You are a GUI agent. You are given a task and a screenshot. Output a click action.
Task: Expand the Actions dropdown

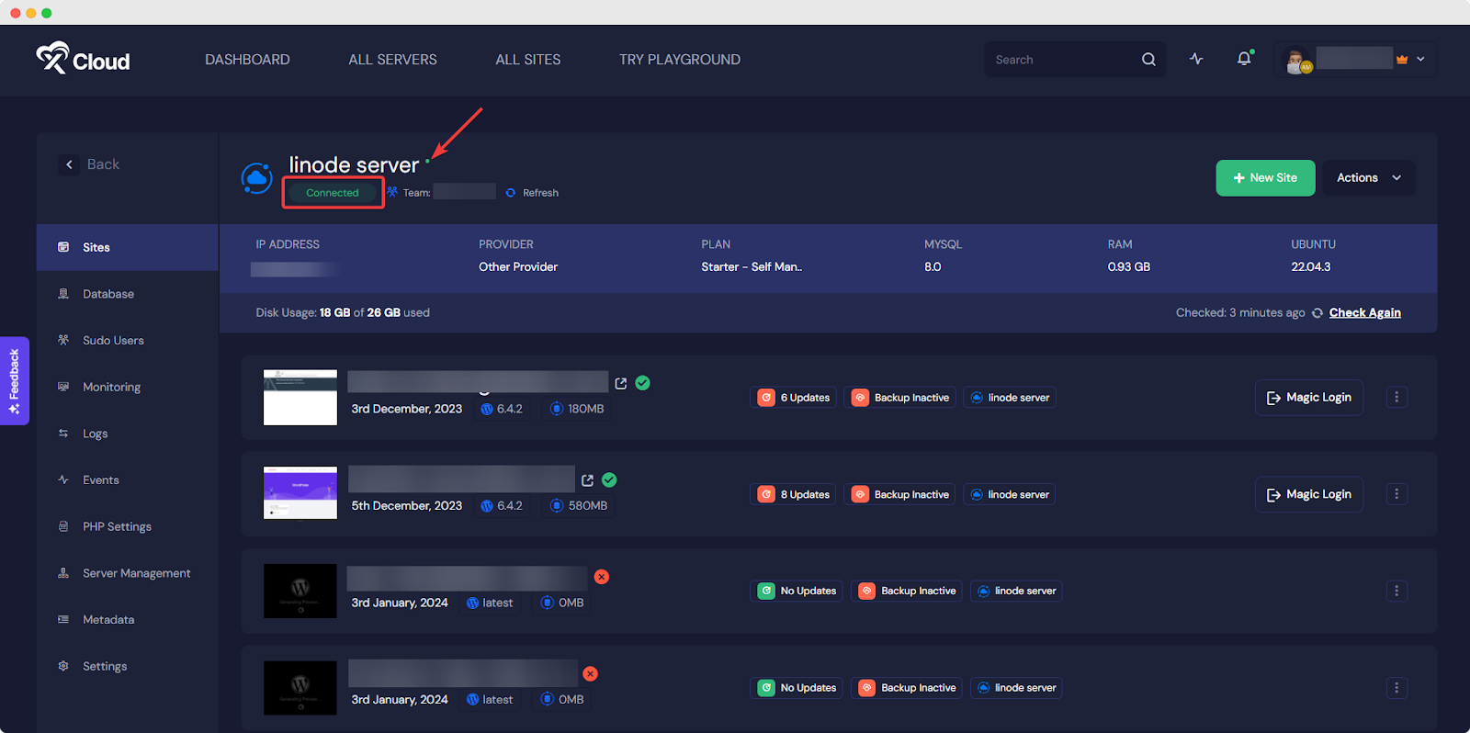(x=1368, y=178)
